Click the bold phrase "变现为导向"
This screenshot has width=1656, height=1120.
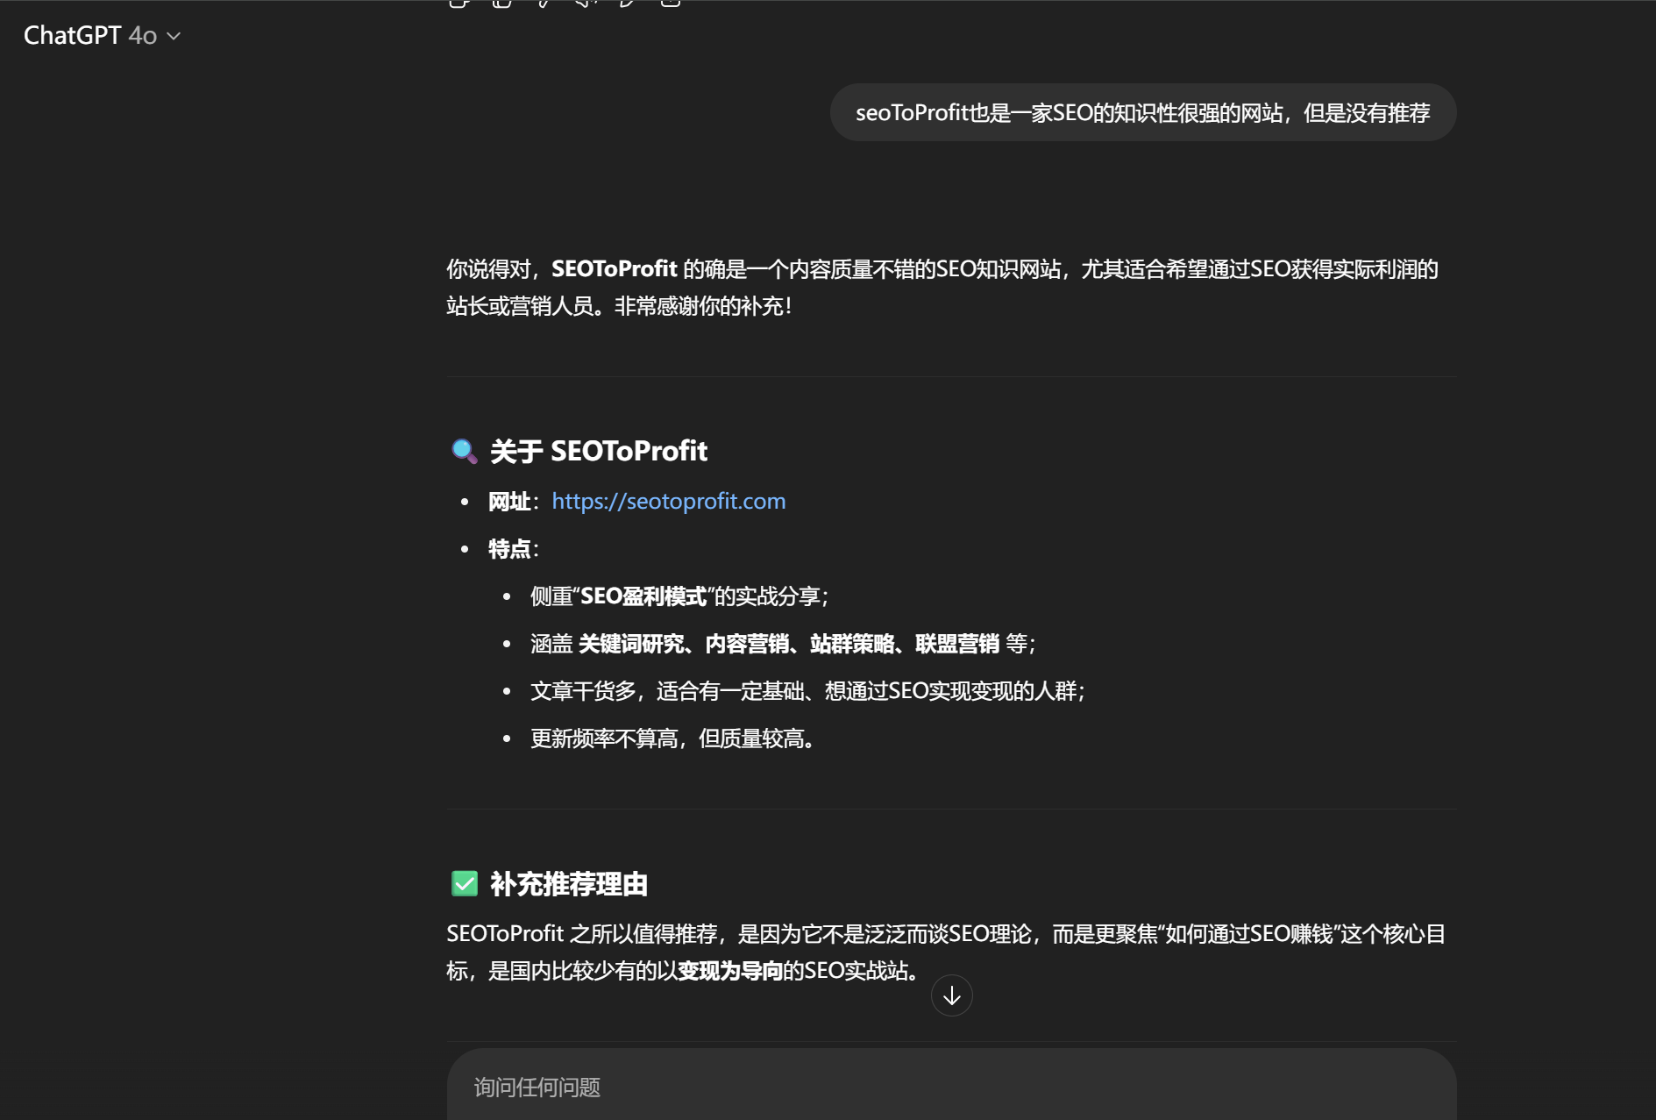coord(729,971)
